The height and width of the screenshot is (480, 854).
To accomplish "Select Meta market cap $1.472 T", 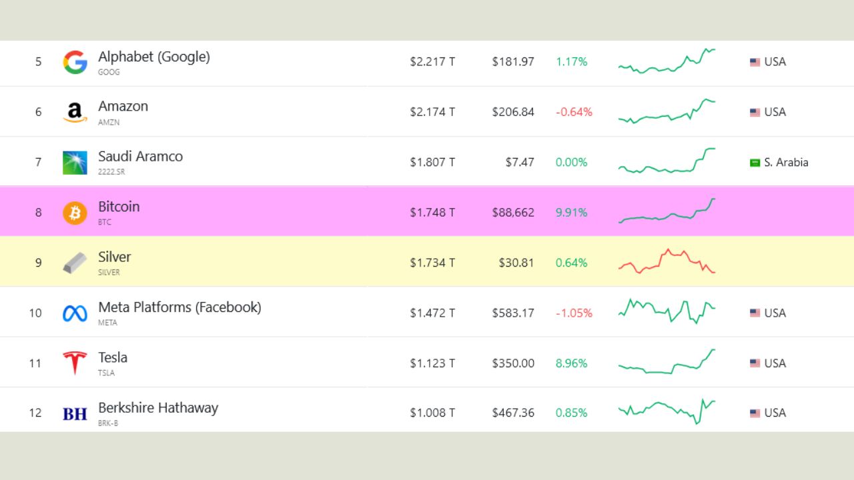I will pyautogui.click(x=432, y=313).
